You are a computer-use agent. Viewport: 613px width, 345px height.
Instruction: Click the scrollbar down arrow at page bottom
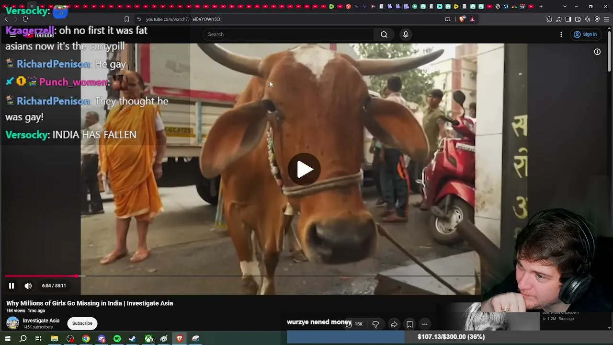(609, 328)
